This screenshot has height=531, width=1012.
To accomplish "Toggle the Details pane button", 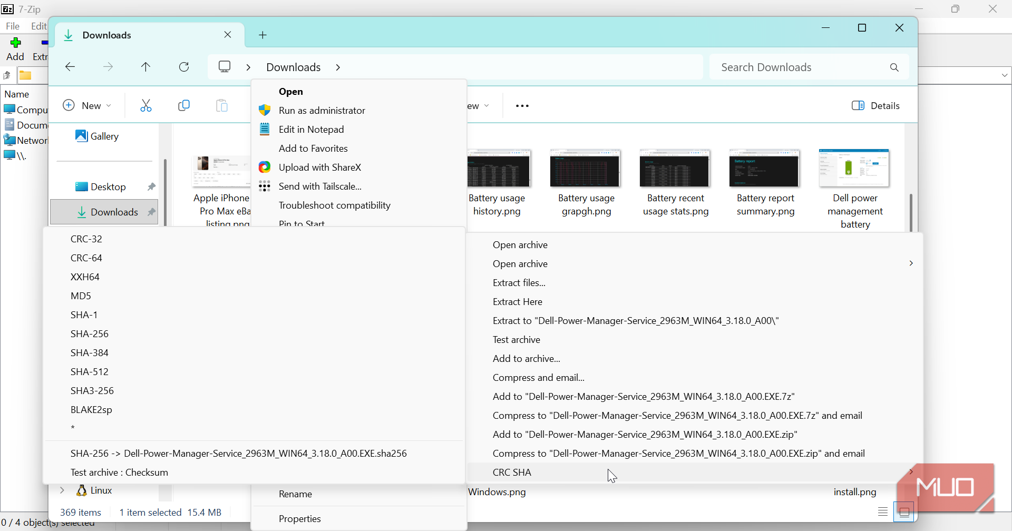I will tap(876, 106).
